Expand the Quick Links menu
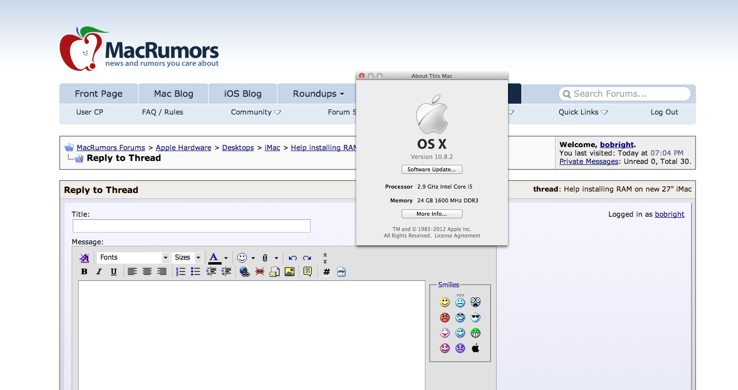Screen dimensions: 738x390 [583, 112]
